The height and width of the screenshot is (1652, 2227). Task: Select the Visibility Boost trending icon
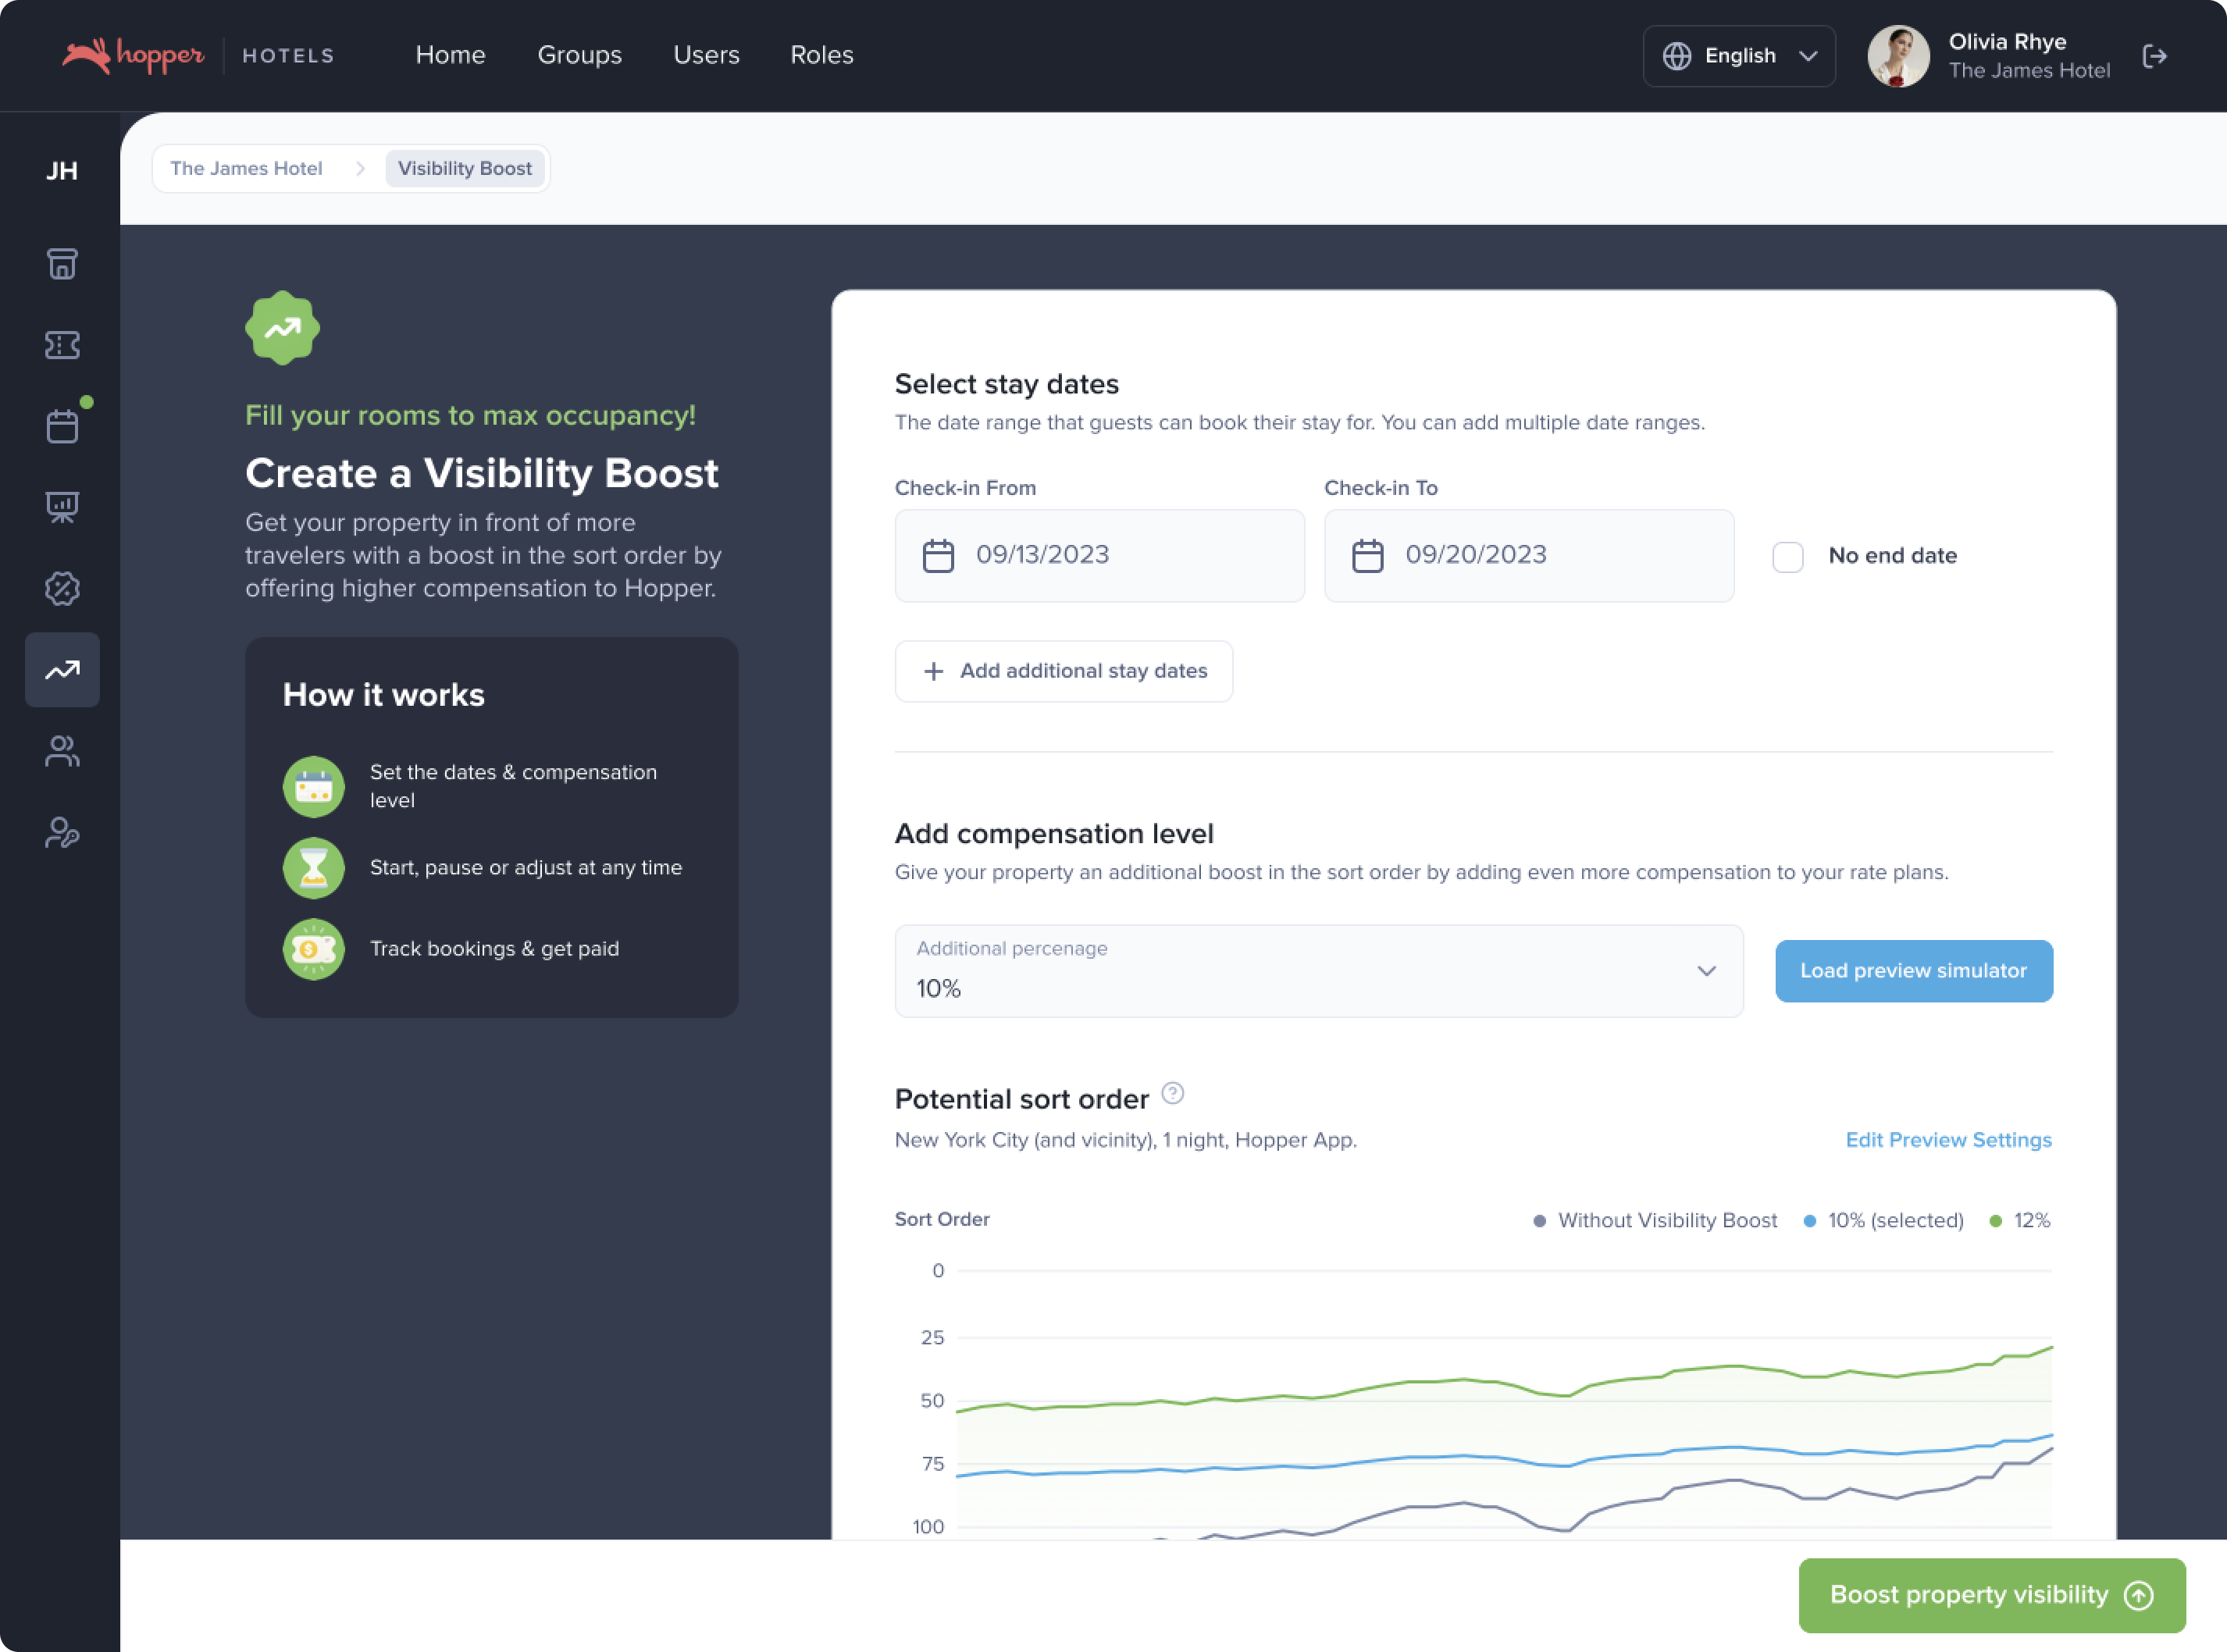62,670
